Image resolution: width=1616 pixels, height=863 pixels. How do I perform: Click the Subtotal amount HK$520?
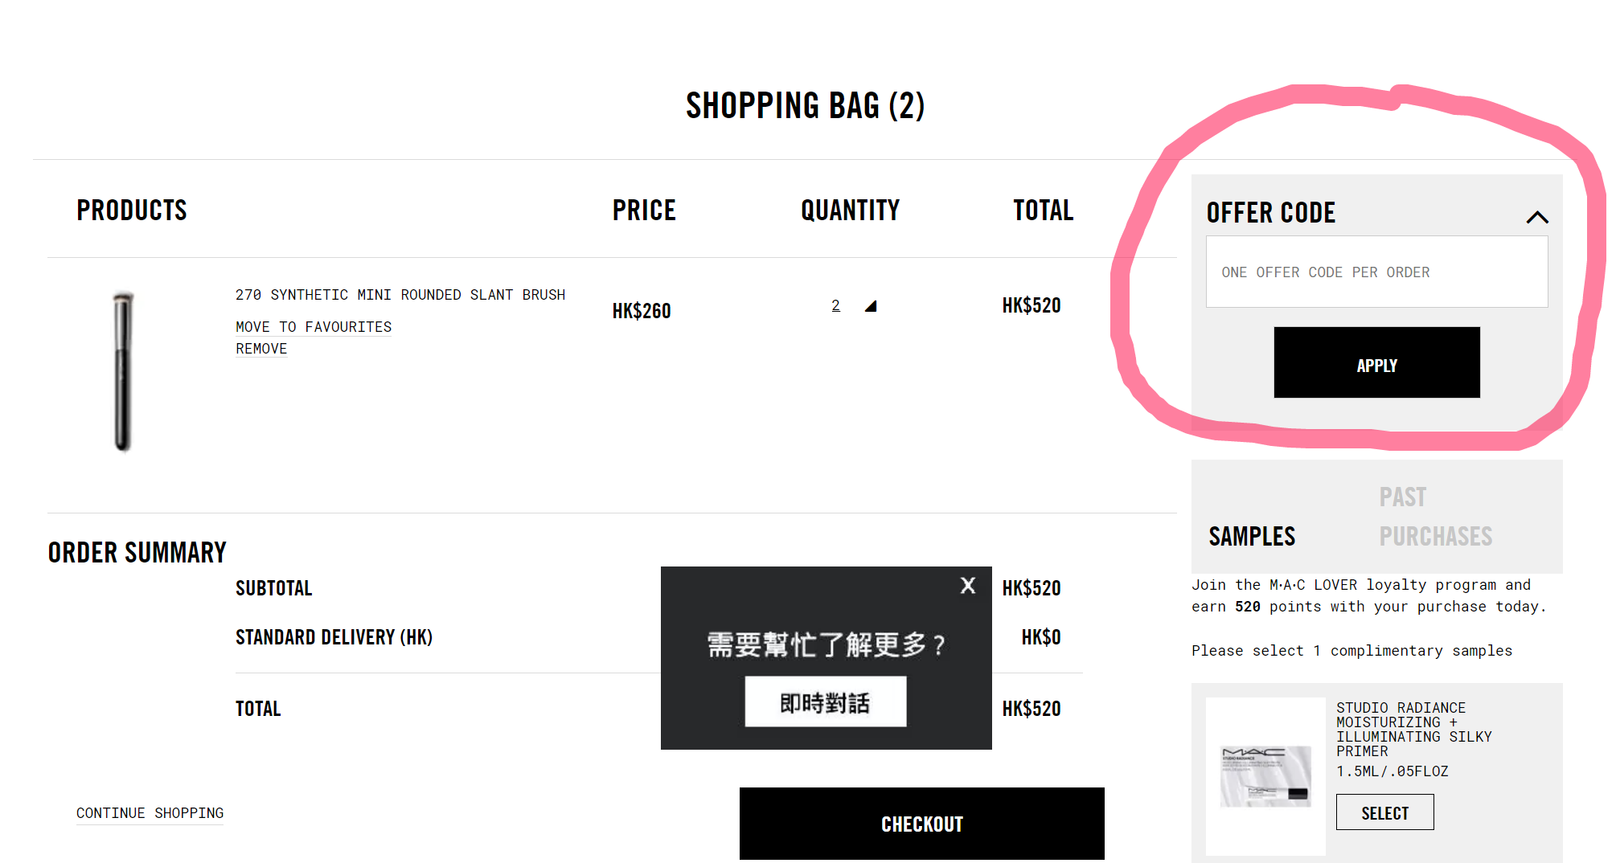point(1032,587)
